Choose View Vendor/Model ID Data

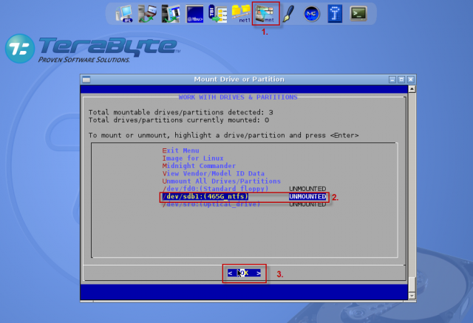coord(214,173)
